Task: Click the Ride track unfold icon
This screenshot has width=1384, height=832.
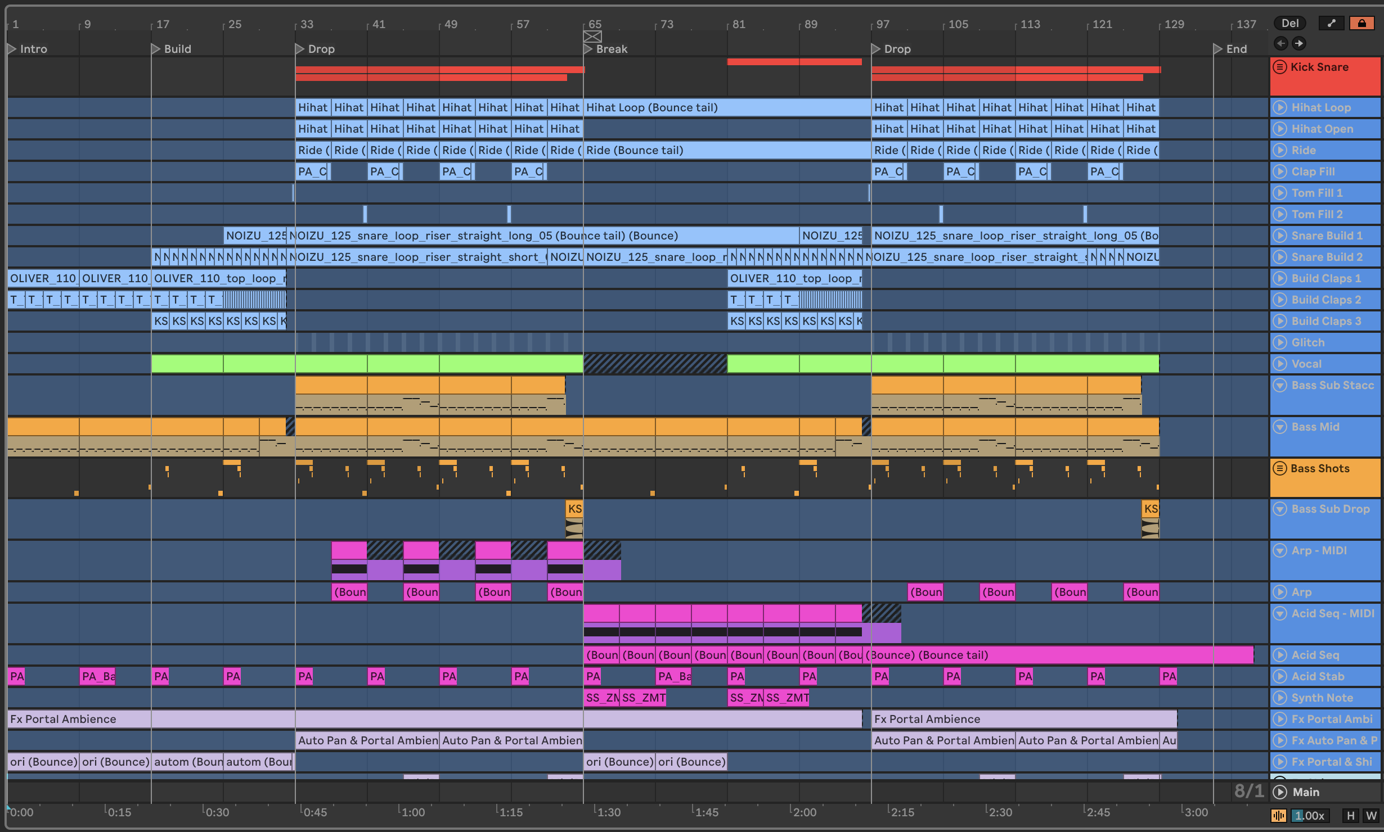Action: pos(1280,150)
